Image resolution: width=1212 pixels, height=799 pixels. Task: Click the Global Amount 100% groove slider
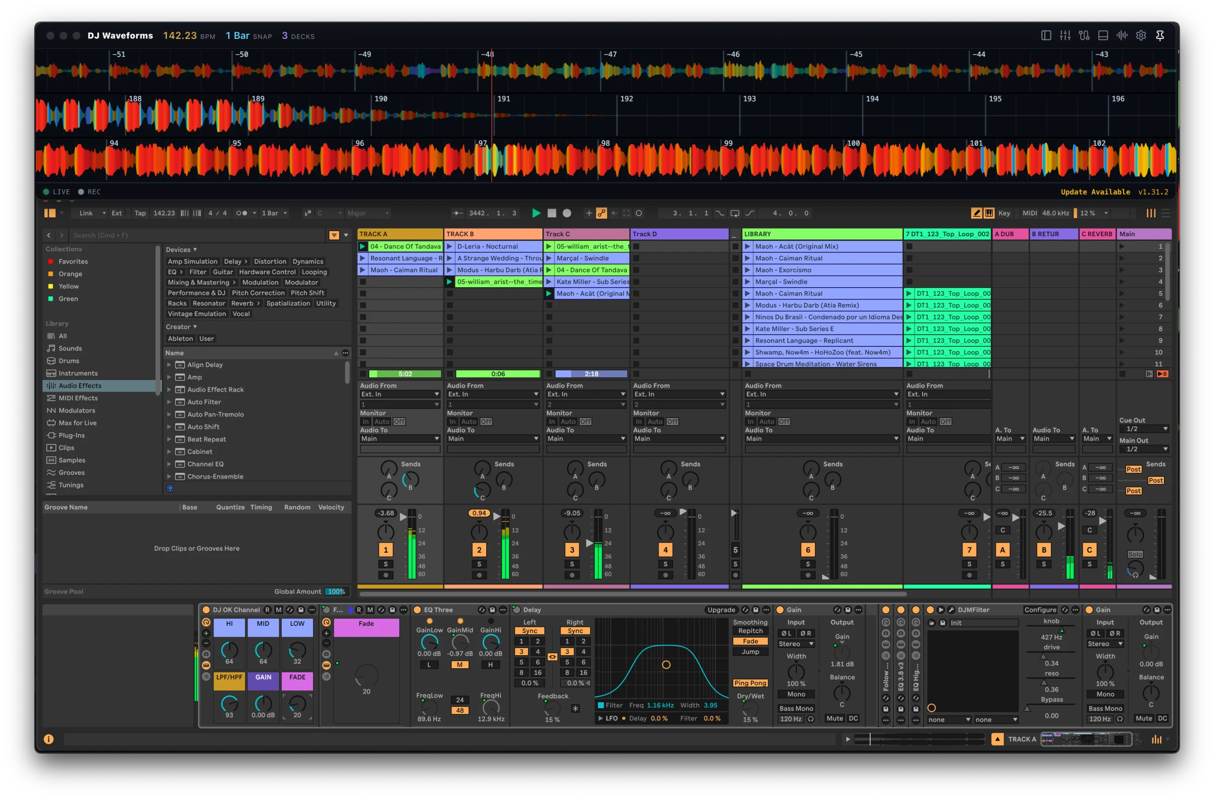tap(336, 592)
